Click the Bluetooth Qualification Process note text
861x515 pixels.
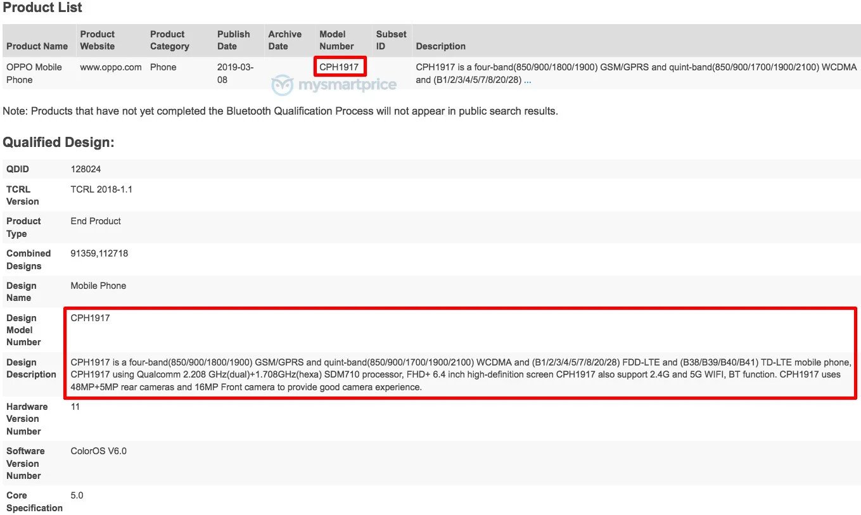tap(281, 111)
